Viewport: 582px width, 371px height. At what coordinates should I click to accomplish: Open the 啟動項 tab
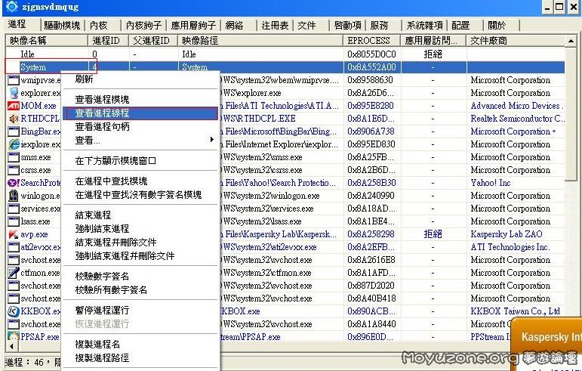point(347,25)
